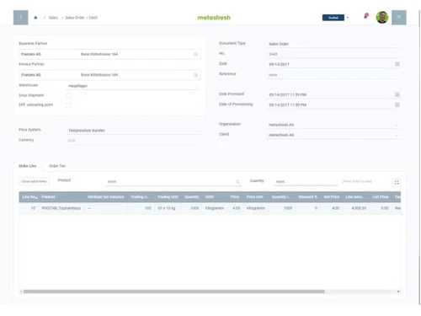The width and height of the screenshot is (421, 316).
Task: Click the Discount % column header
Action: coord(308,197)
